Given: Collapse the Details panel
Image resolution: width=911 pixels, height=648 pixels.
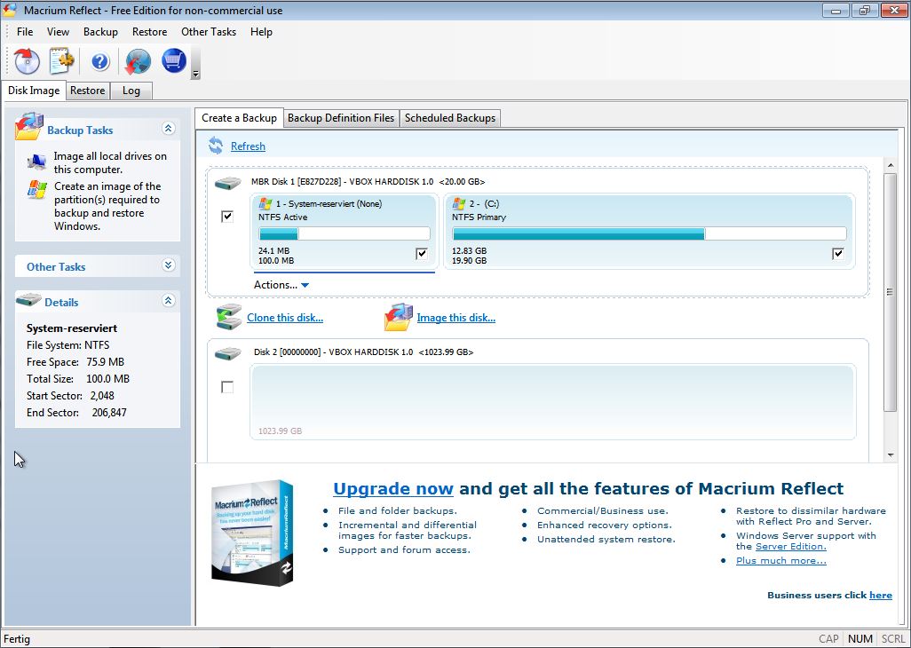Looking at the screenshot, I should coord(169,301).
